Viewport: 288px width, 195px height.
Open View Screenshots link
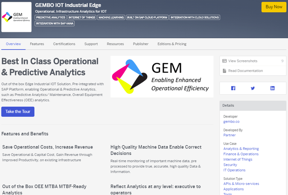tap(242, 61)
